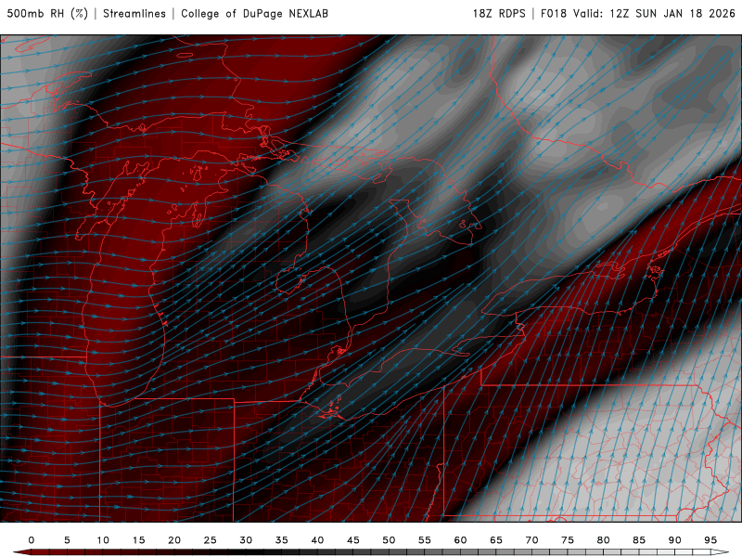Image resolution: width=742 pixels, height=557 pixels.
Task: Click the 'F018' forecast hour text
Action: [553, 13]
